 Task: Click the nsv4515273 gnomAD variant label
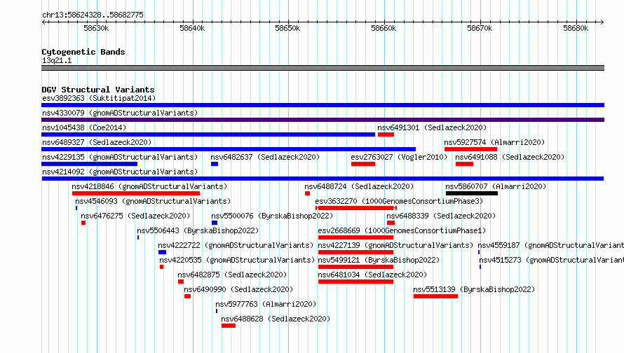click(x=552, y=260)
